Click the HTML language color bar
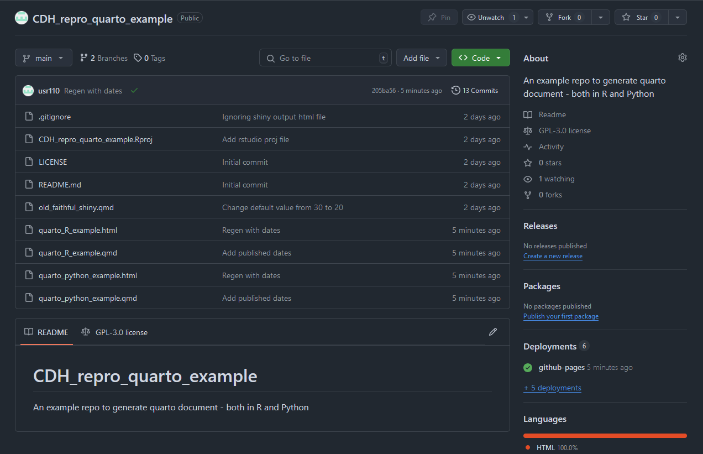Viewport: 703px width, 454px height. [605, 436]
